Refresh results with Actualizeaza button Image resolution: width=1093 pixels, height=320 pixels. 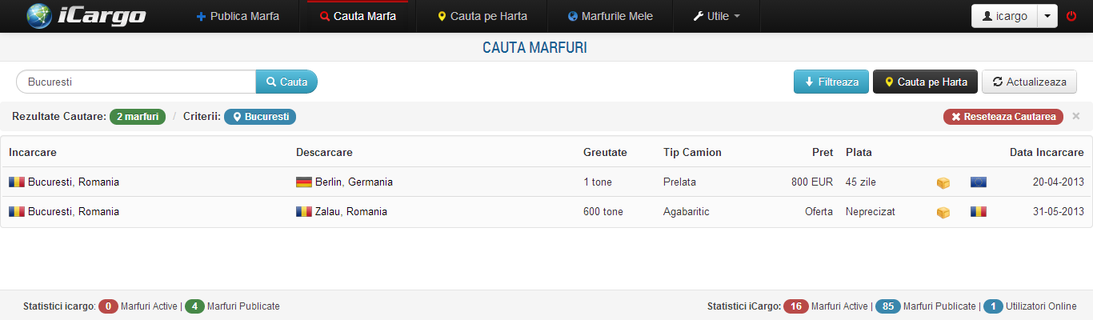pyautogui.click(x=1029, y=82)
